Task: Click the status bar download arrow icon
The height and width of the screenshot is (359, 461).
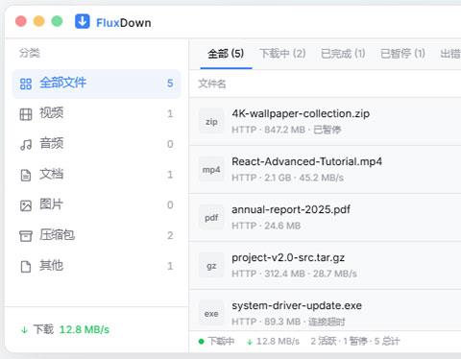Action: click(250, 342)
